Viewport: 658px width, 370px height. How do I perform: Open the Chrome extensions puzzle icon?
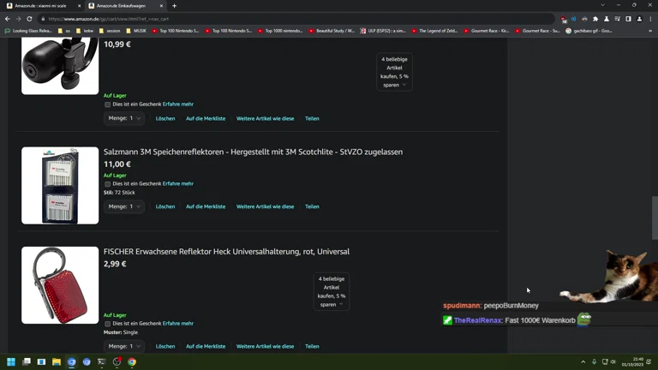coord(595,19)
